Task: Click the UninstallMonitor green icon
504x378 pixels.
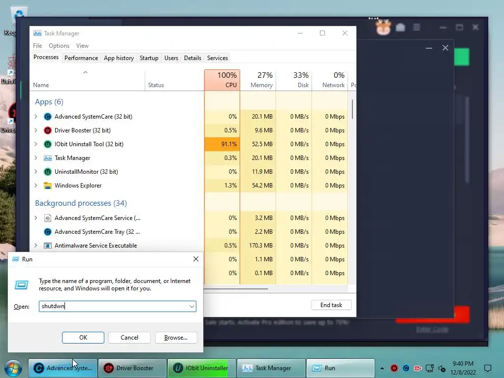Action: [x=48, y=172]
